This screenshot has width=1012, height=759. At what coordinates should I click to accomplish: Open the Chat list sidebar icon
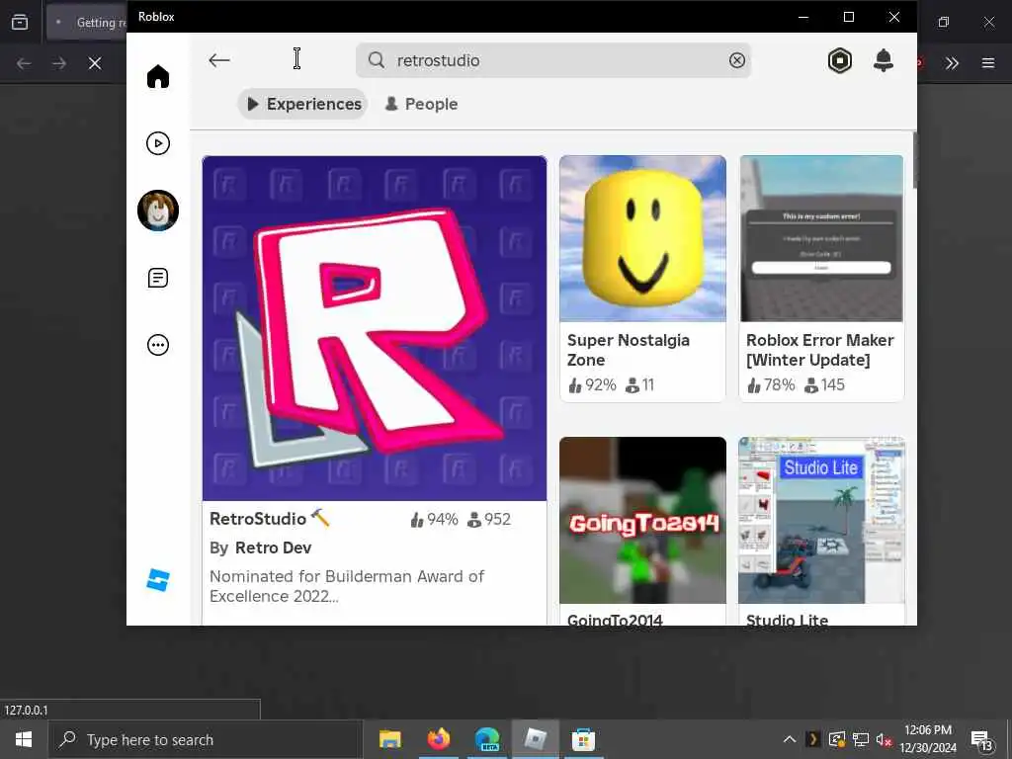pos(158,278)
